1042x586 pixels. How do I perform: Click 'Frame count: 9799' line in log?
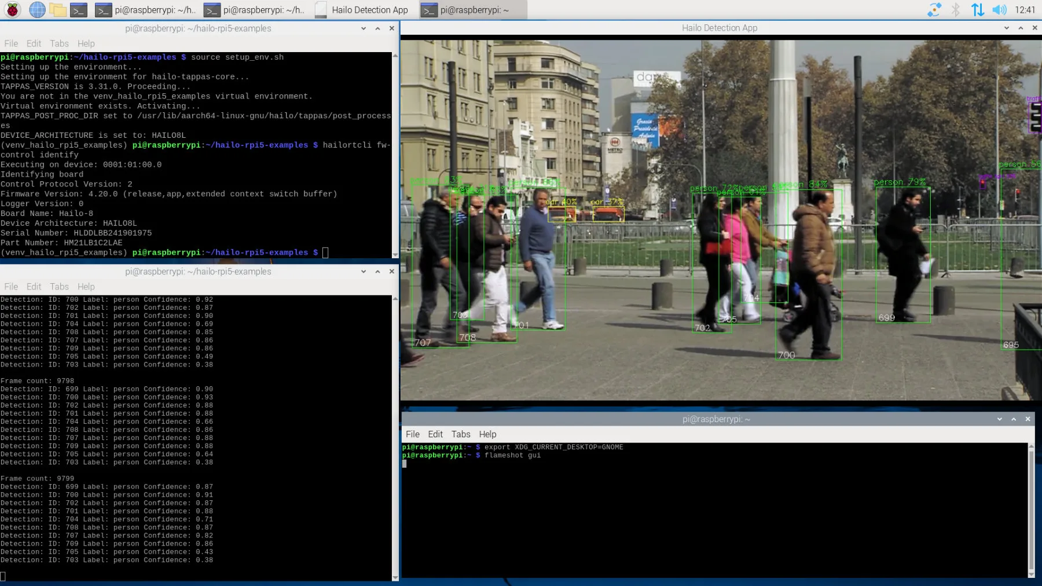click(37, 479)
